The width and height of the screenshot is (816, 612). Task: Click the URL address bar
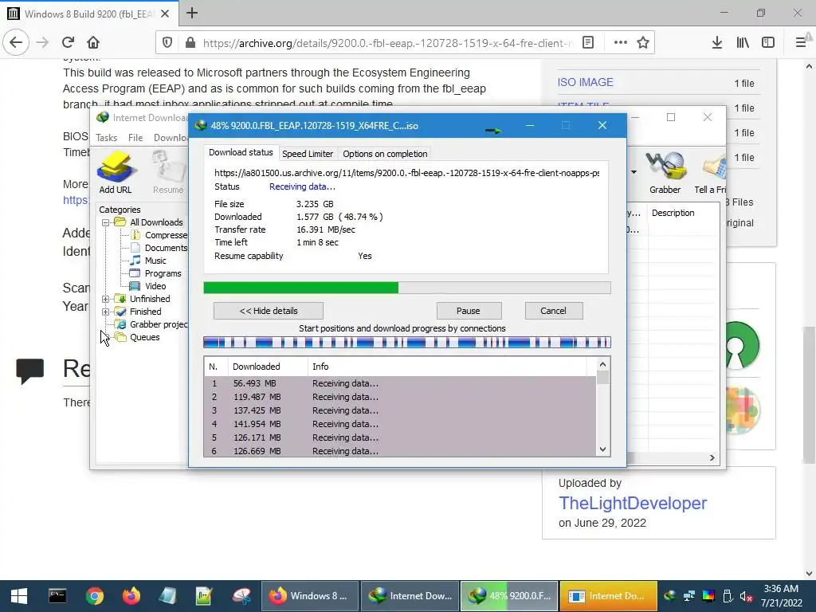point(386,43)
